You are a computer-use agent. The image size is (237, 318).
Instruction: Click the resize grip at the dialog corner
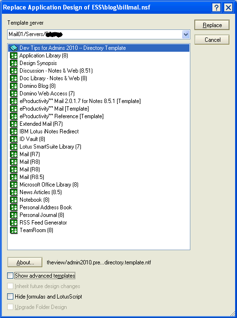[x=231, y=313]
